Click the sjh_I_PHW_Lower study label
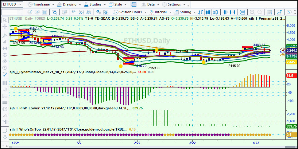The height and width of the screenshot is (149, 298). pos(70,108)
